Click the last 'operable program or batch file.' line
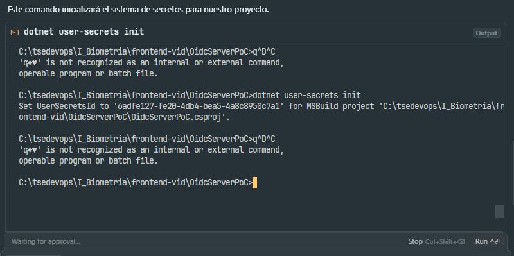The image size is (514, 256). (x=88, y=161)
